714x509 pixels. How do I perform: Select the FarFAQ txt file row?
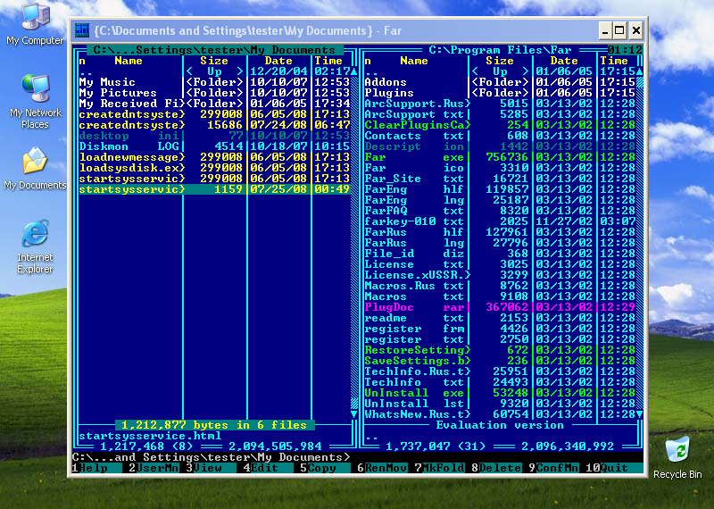click(500, 211)
